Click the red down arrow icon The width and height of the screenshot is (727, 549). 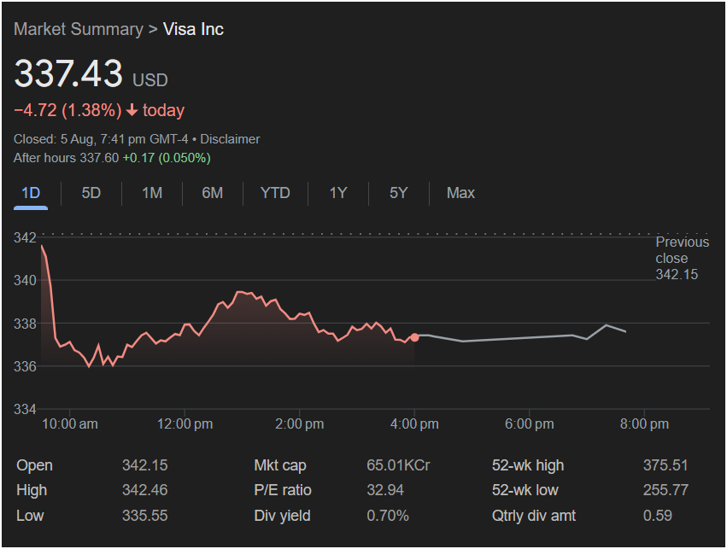132,110
